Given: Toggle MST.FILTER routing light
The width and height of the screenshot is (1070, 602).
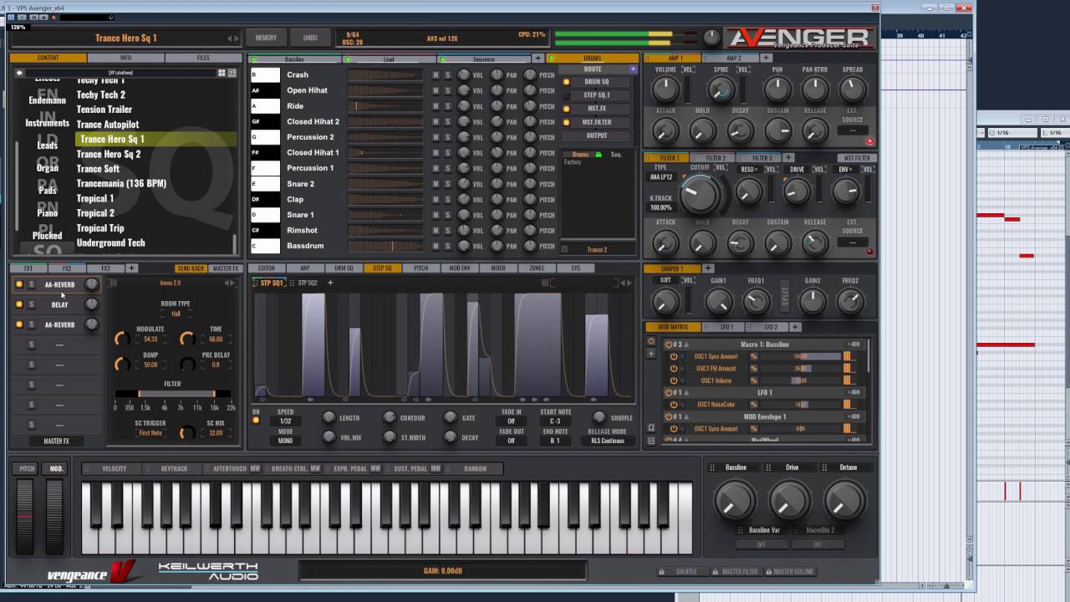Looking at the screenshot, I should [566, 122].
